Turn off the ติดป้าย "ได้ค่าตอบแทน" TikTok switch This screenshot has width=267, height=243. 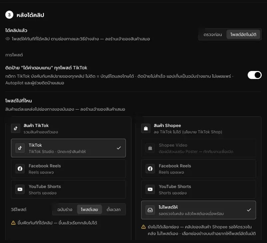pyautogui.click(x=255, y=75)
